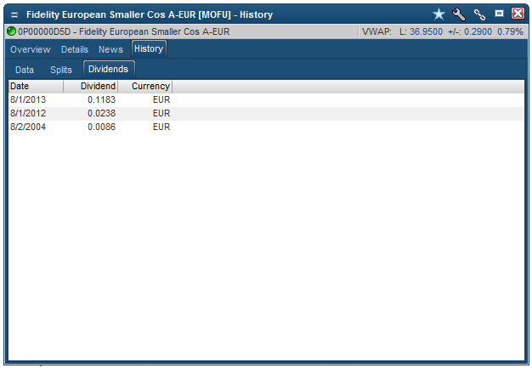Click the 0.0086 dividend value
This screenshot has height=368, width=532.
[101, 127]
